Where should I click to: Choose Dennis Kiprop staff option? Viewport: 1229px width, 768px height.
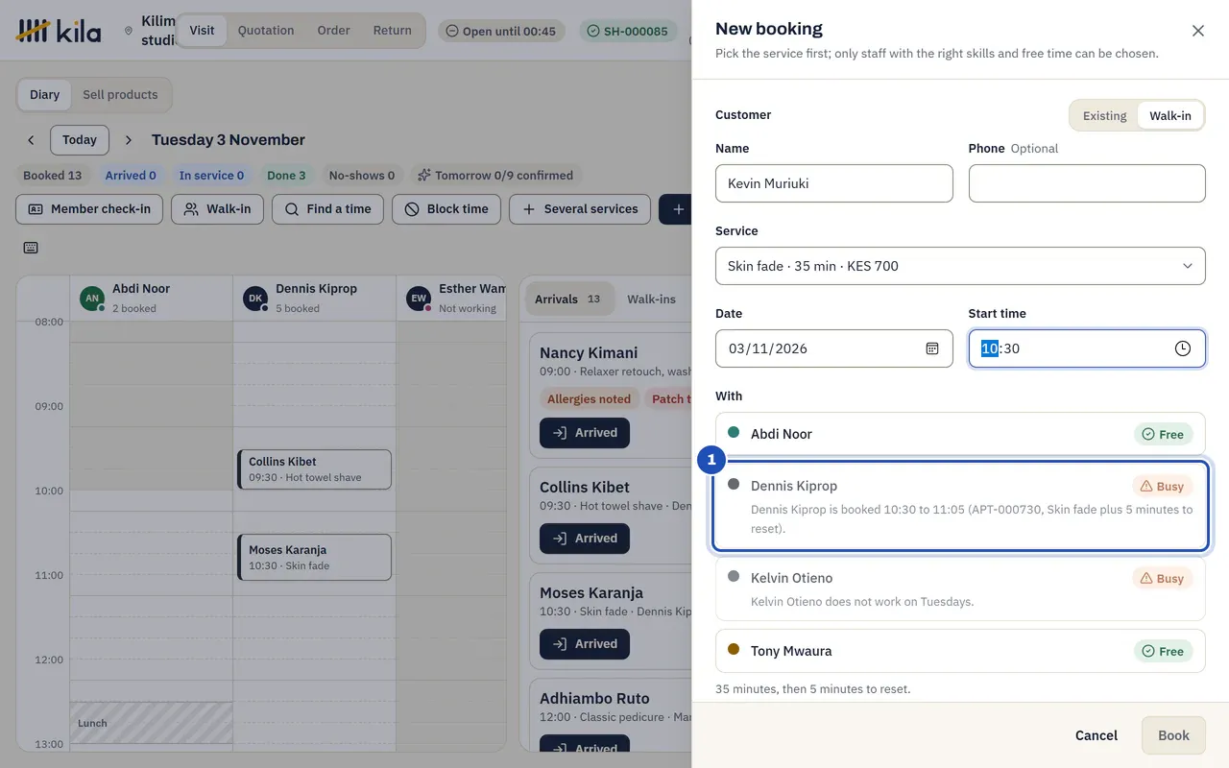960,506
